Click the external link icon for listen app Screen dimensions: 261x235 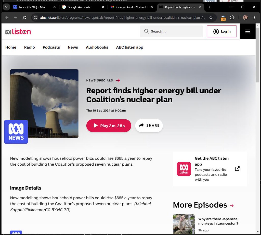(237, 169)
